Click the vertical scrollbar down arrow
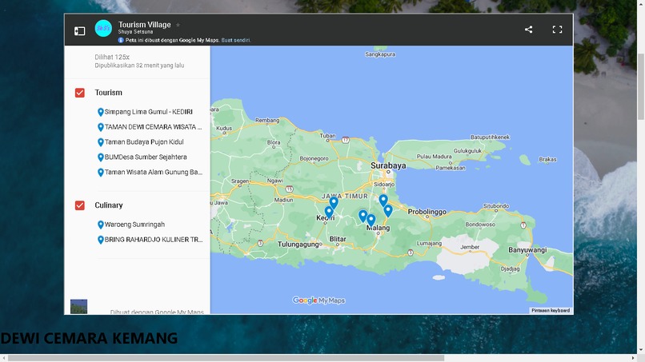Viewport: 645px width, 362px height. click(x=641, y=350)
